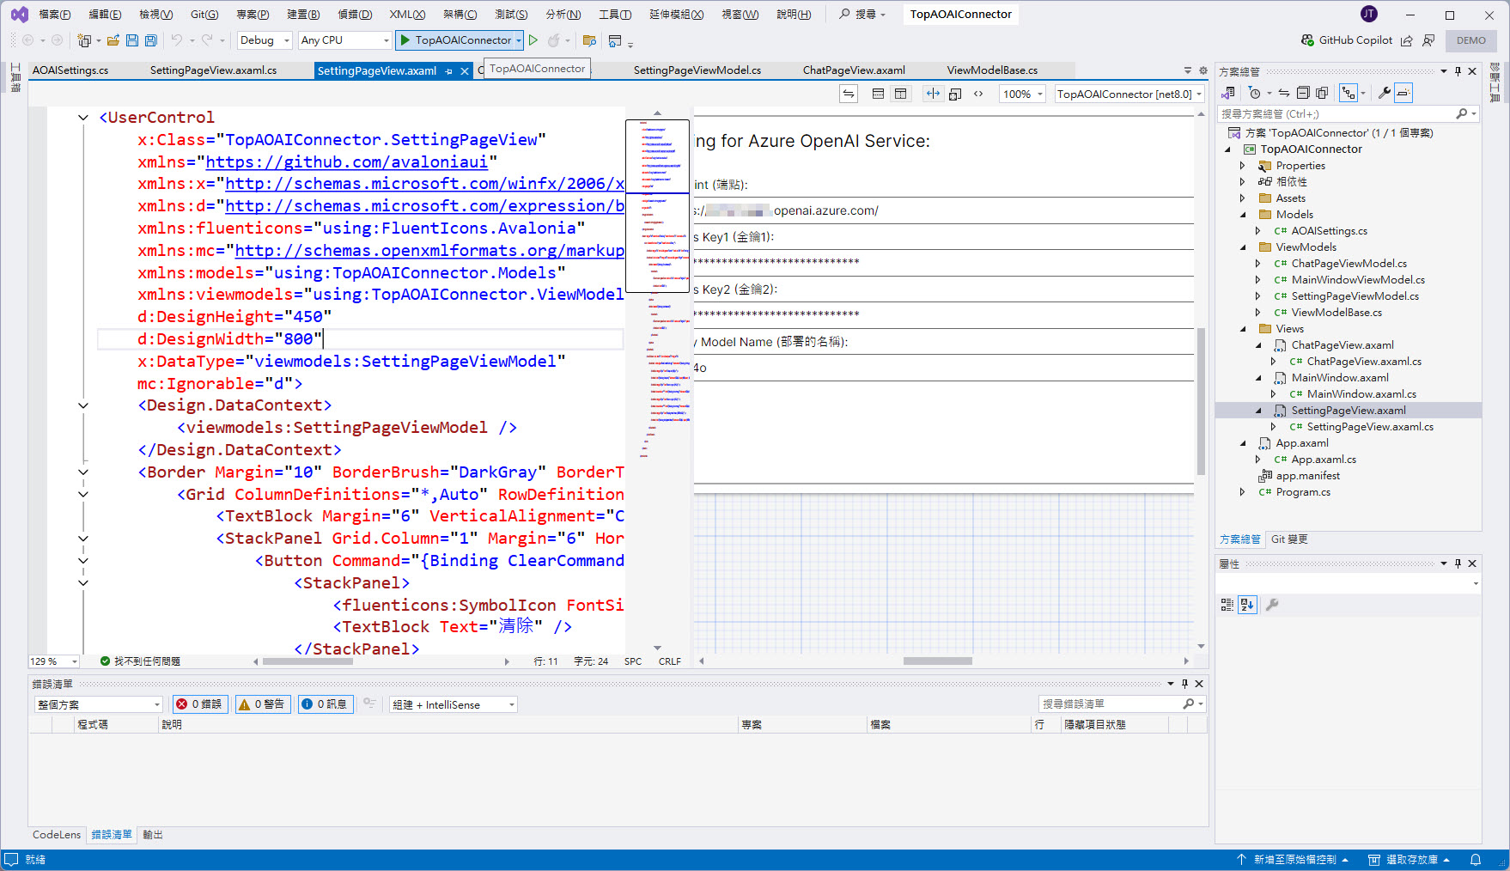Start without debugging using hollow green arrow
Screen dimensions: 1510x871
(533, 40)
